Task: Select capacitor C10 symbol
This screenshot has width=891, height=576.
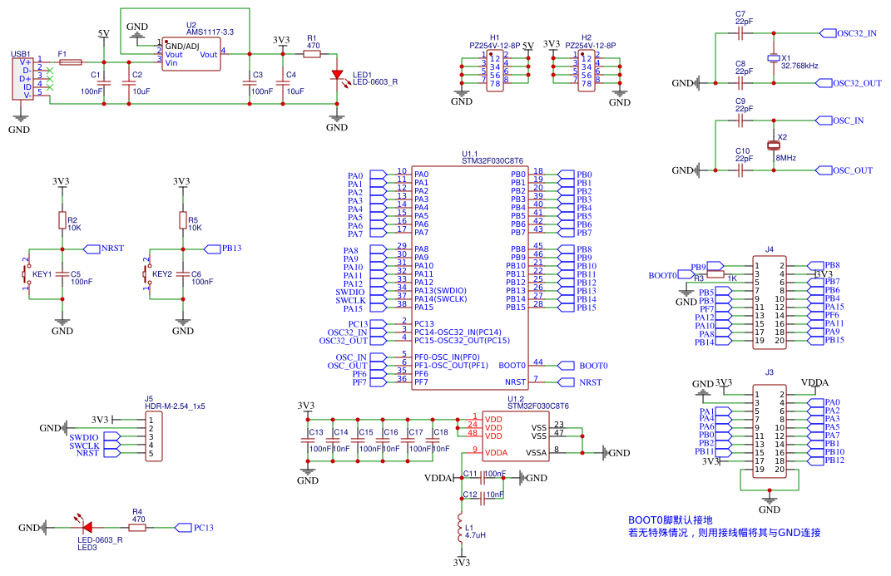Action: (740, 170)
